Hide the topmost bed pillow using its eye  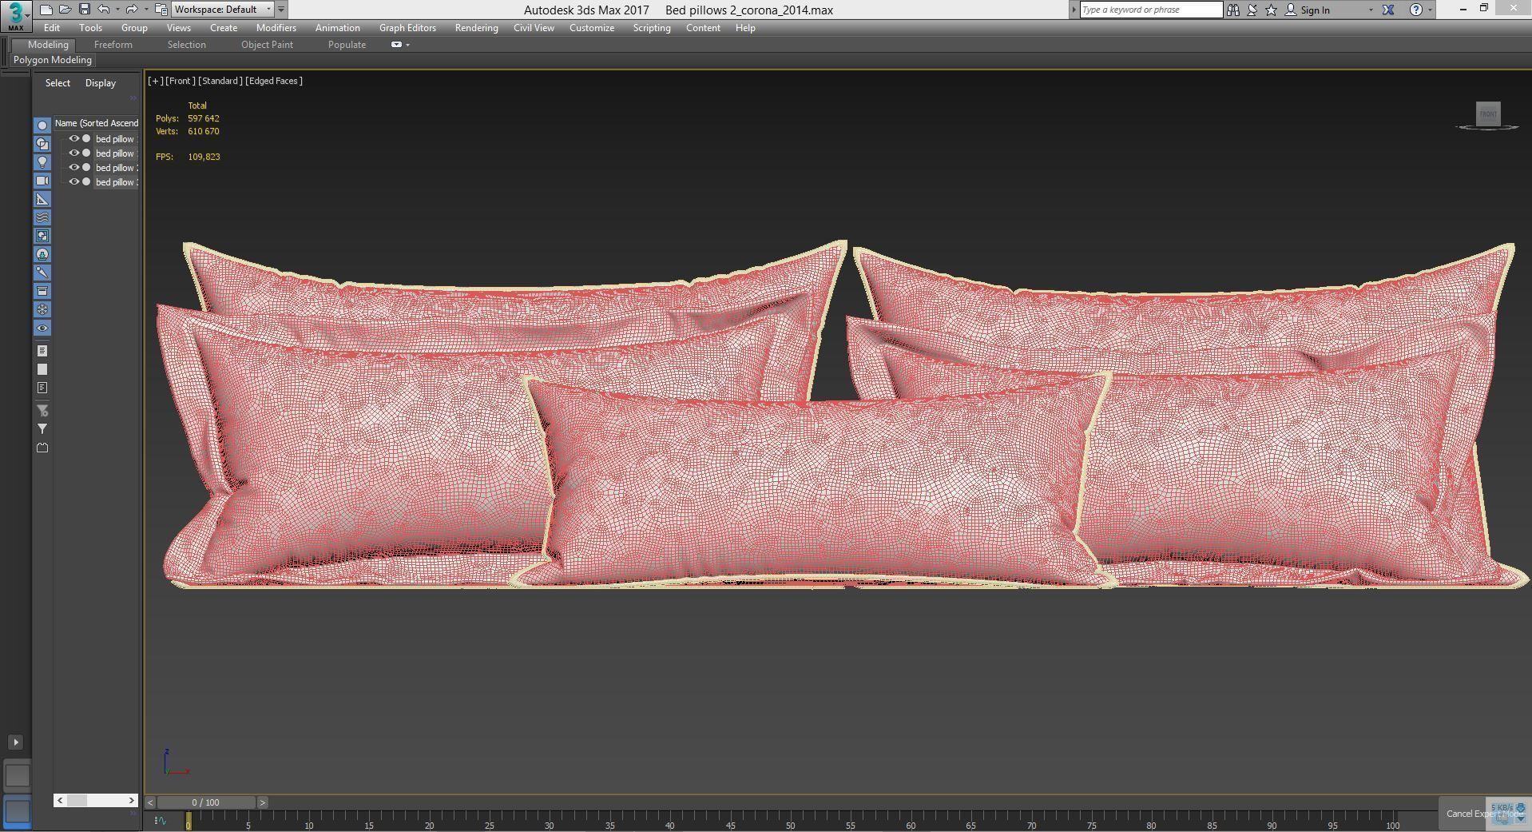(x=73, y=138)
